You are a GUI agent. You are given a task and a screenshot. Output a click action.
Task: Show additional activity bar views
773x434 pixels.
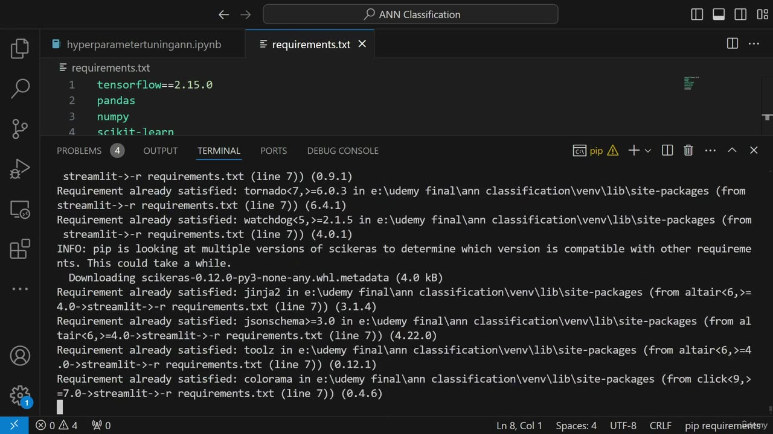tap(20, 289)
